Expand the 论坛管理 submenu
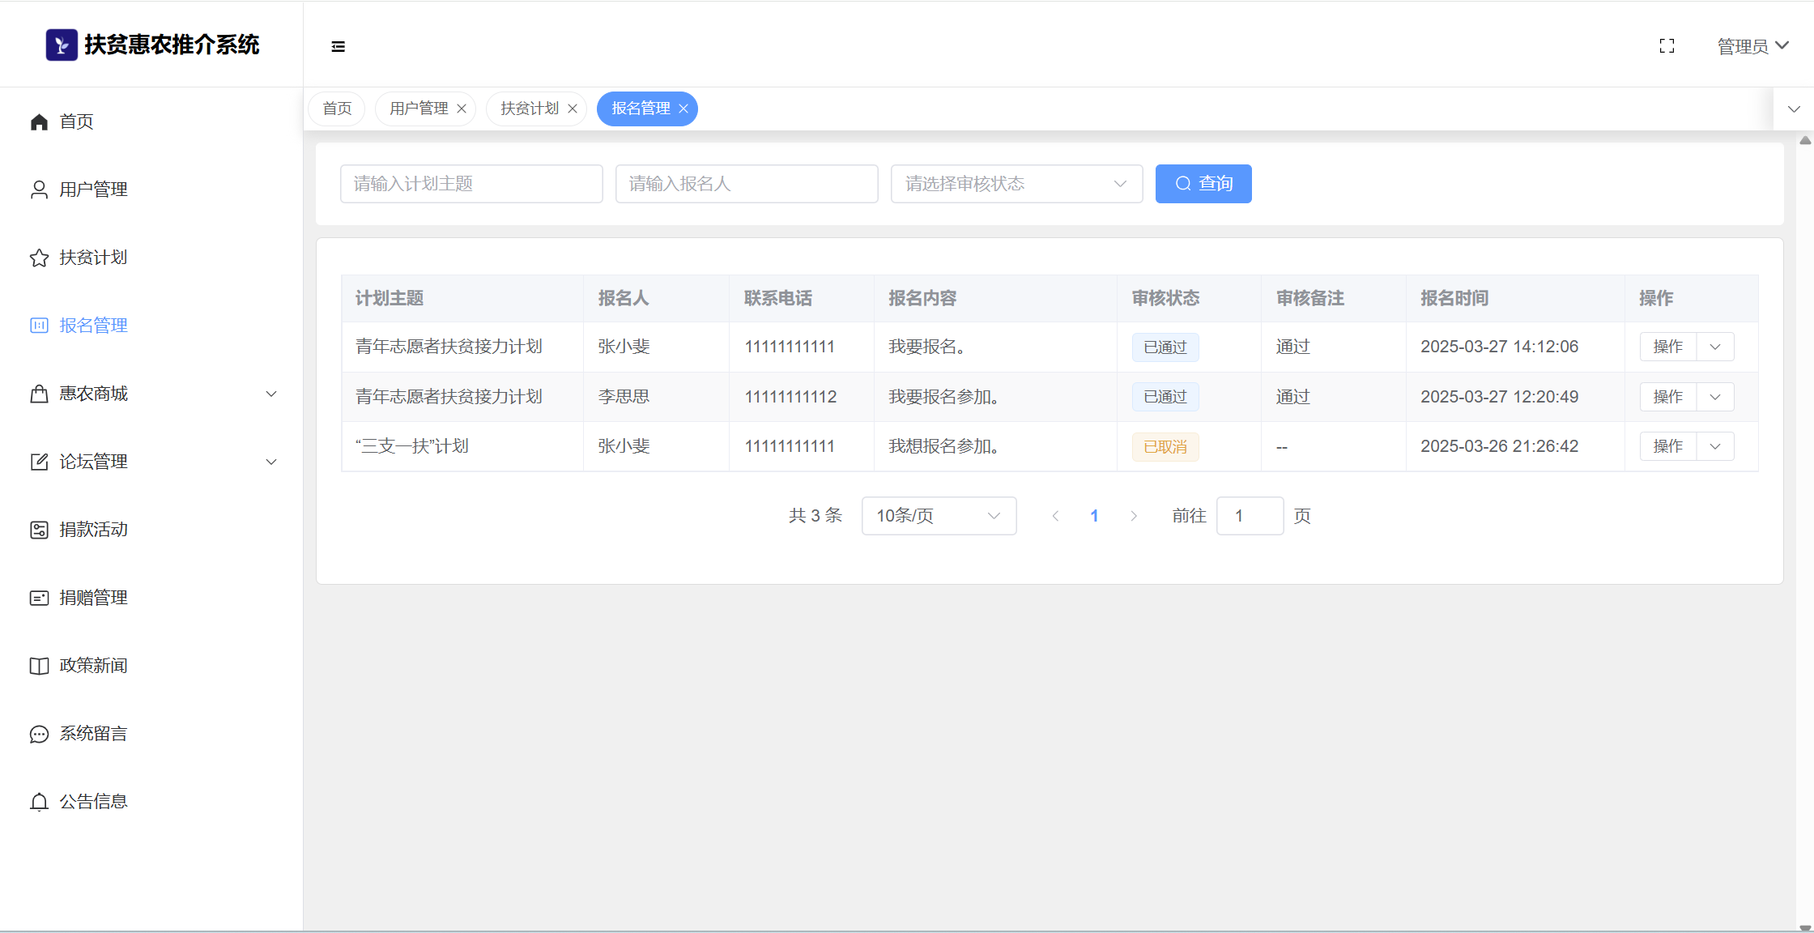Screen dimensions: 1814x933 click(271, 462)
